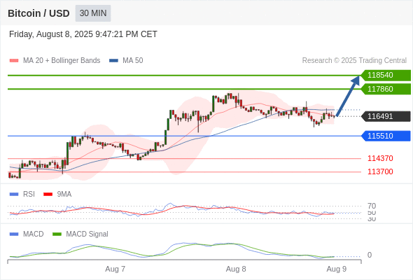Click the 114370 red support label
The image size is (413, 280).
380,158
